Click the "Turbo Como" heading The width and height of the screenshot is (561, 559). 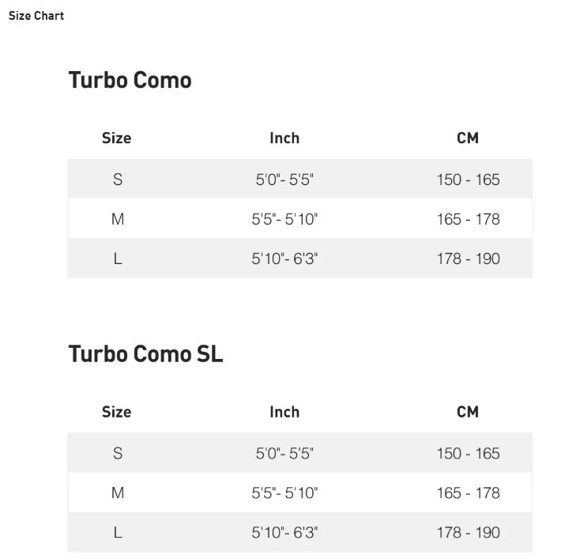coord(130,80)
